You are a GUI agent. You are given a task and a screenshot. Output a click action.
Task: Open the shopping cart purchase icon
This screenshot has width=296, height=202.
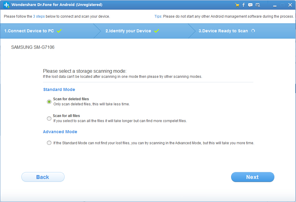point(237,5)
